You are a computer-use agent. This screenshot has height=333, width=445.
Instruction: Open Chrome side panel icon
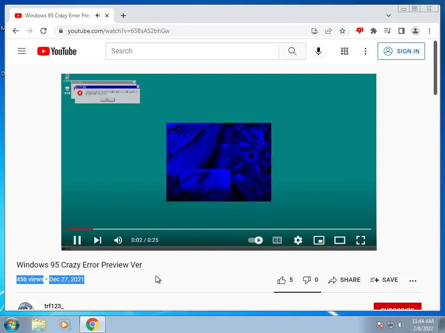pos(401,31)
